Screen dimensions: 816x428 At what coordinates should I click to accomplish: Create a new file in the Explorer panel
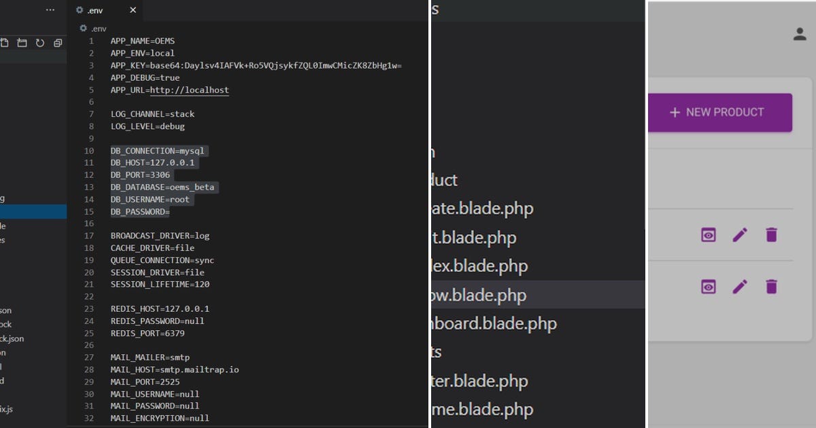click(5, 42)
